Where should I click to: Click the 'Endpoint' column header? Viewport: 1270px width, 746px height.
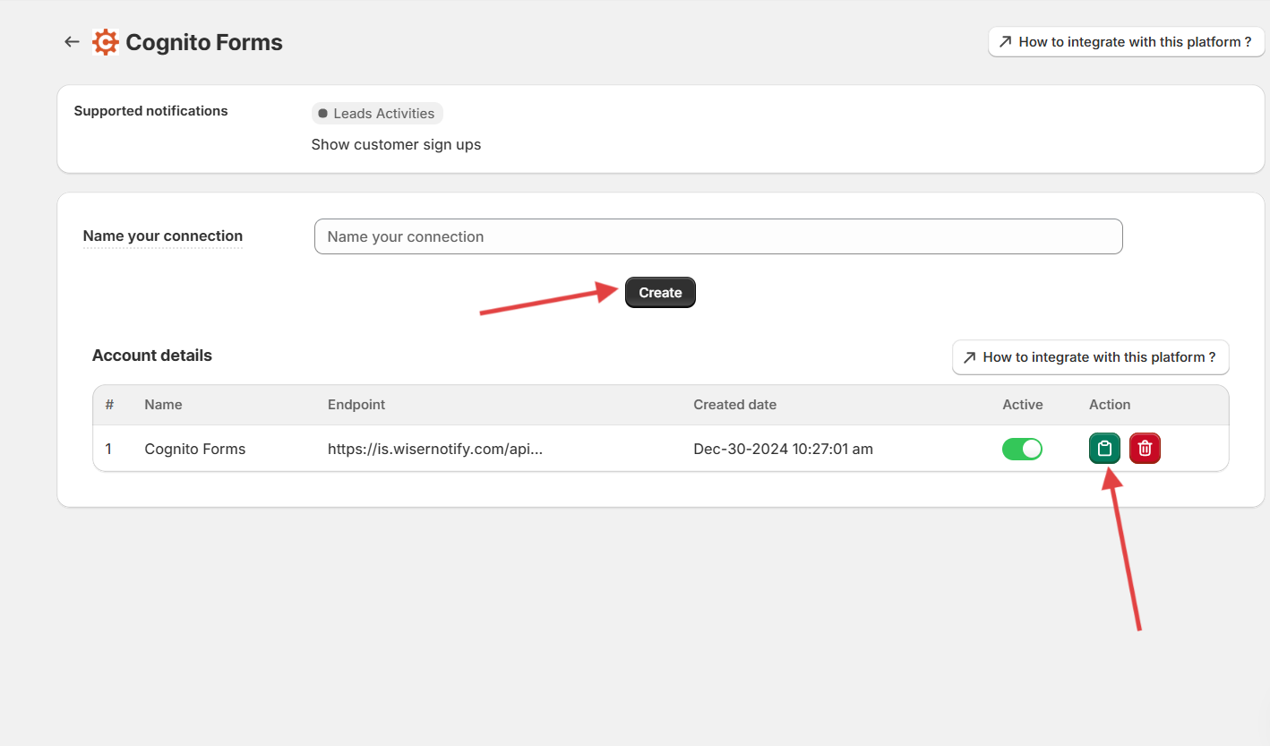(356, 405)
